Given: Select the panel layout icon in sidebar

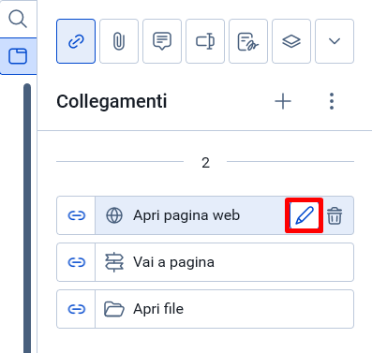Looking at the screenshot, I should [18, 56].
